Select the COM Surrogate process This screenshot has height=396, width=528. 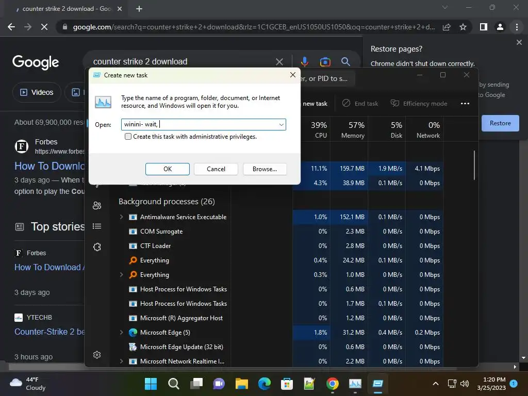pyautogui.click(x=161, y=232)
